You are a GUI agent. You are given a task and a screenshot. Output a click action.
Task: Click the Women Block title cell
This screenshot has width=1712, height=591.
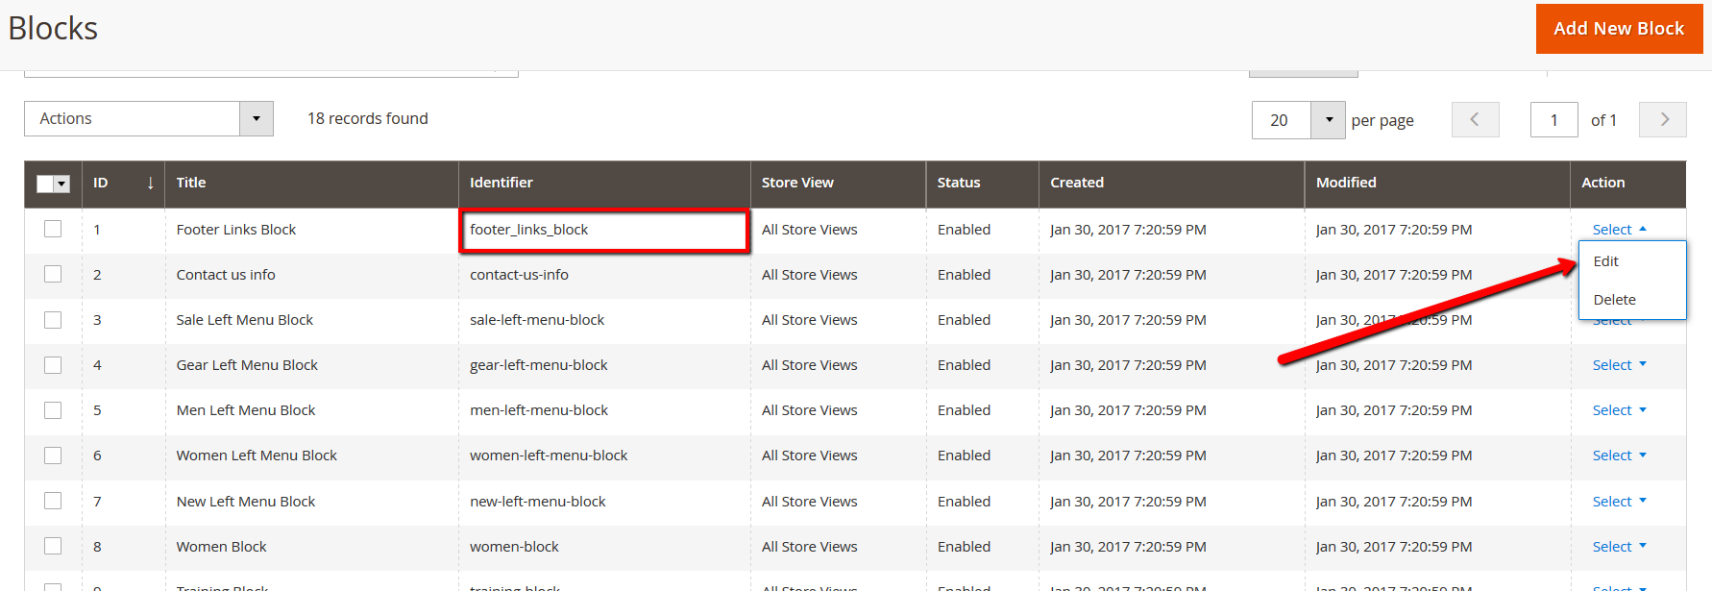(311, 547)
